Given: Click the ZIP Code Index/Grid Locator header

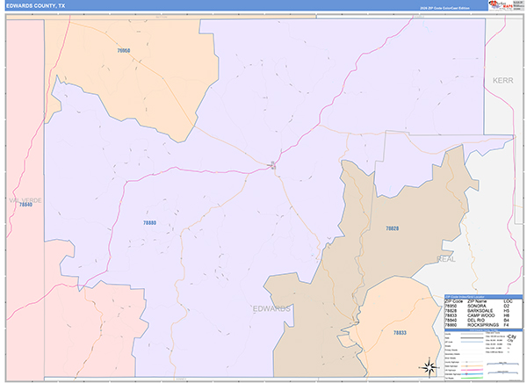Looking at the screenshot, I should [x=483, y=297].
